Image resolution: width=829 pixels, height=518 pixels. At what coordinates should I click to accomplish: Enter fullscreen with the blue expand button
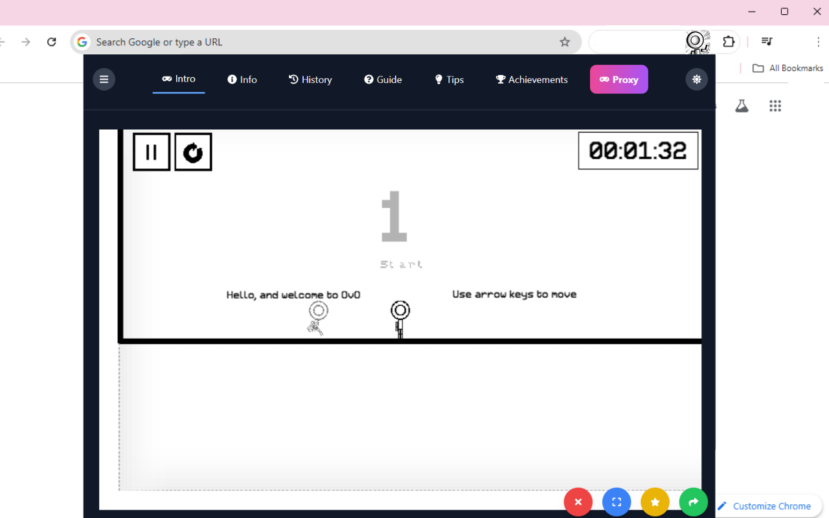[x=616, y=502]
